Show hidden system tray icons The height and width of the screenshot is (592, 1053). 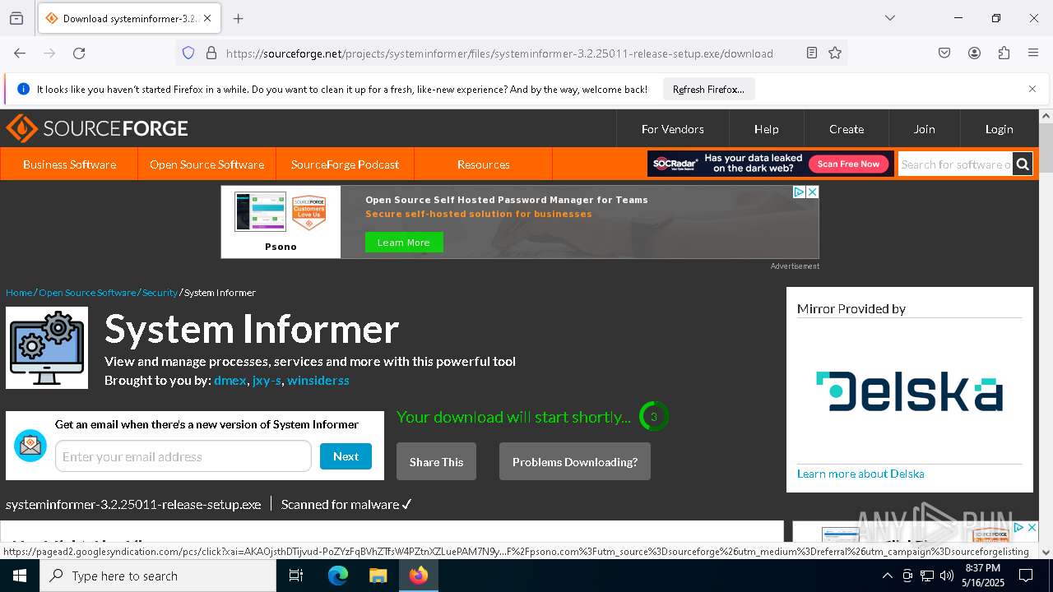coord(887,576)
